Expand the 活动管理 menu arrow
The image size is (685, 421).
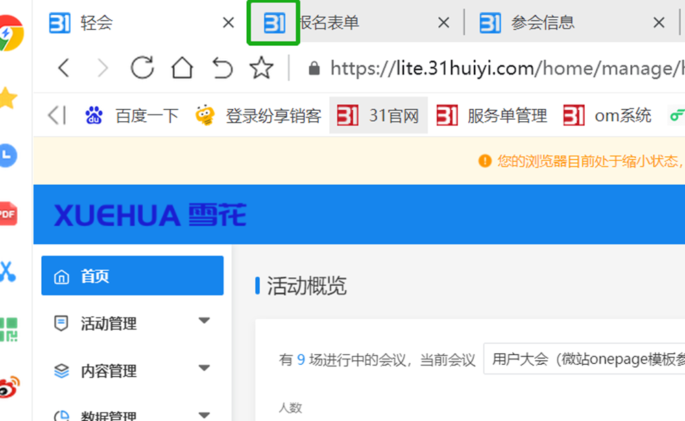coord(204,320)
